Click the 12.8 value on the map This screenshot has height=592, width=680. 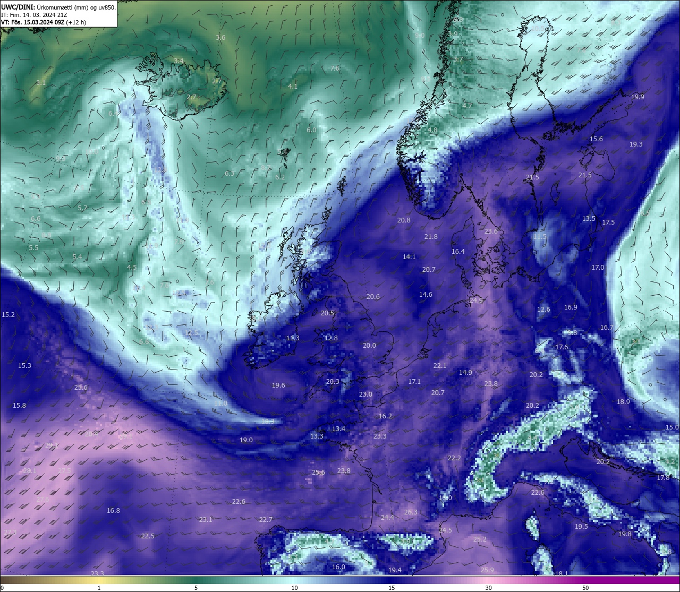point(331,338)
